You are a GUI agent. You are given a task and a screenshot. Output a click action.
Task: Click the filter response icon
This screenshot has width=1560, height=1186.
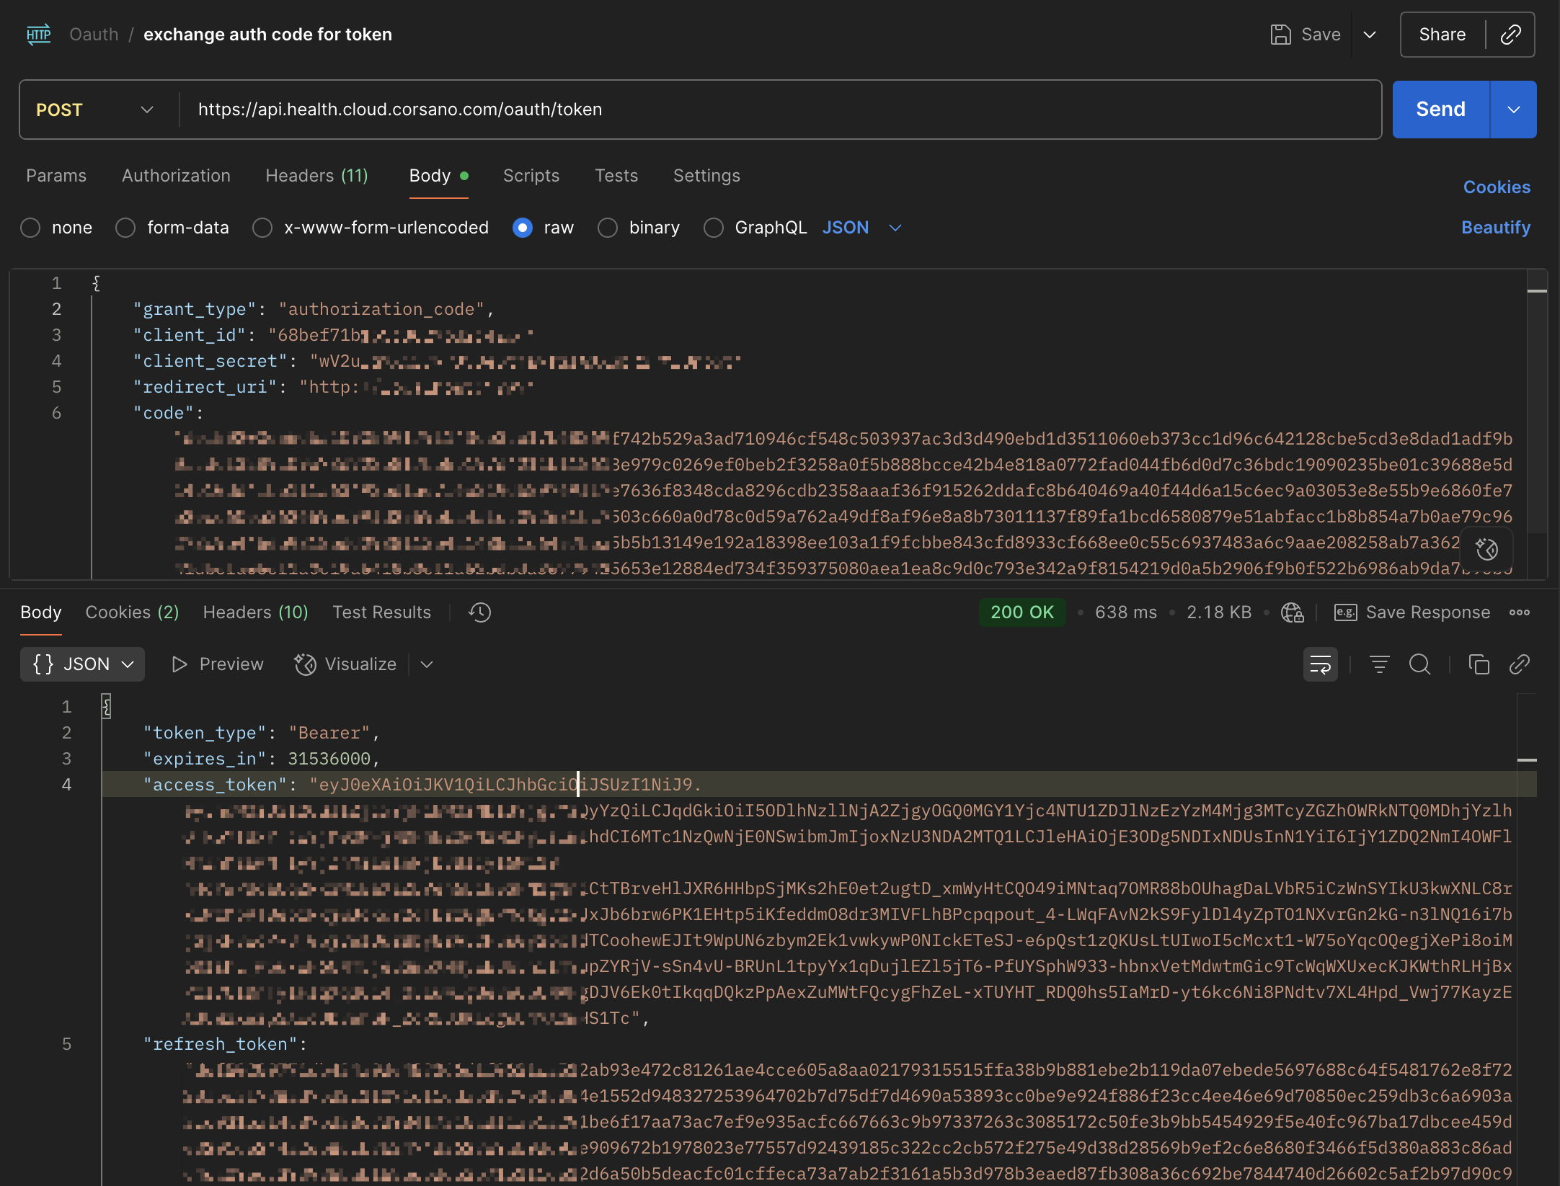1379,664
